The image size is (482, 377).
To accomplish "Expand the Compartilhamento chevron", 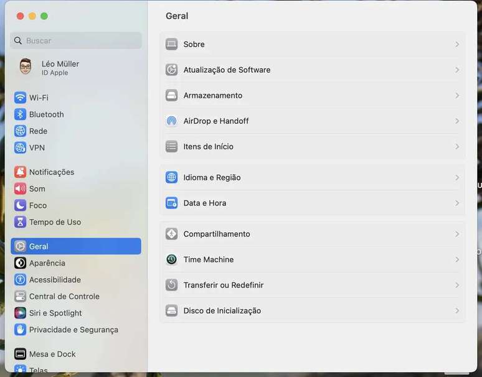I will pos(457,235).
